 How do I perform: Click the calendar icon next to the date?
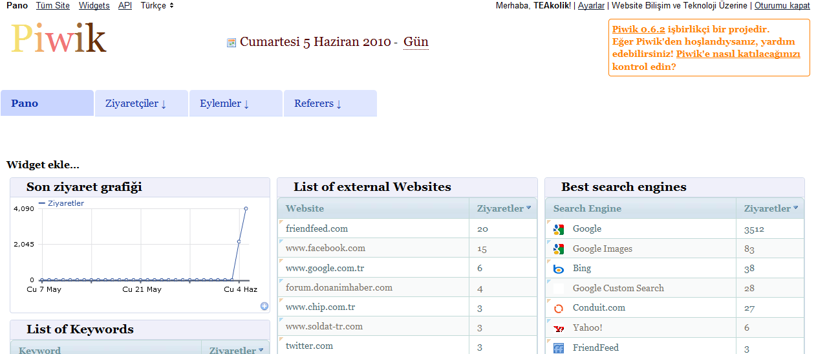(231, 43)
